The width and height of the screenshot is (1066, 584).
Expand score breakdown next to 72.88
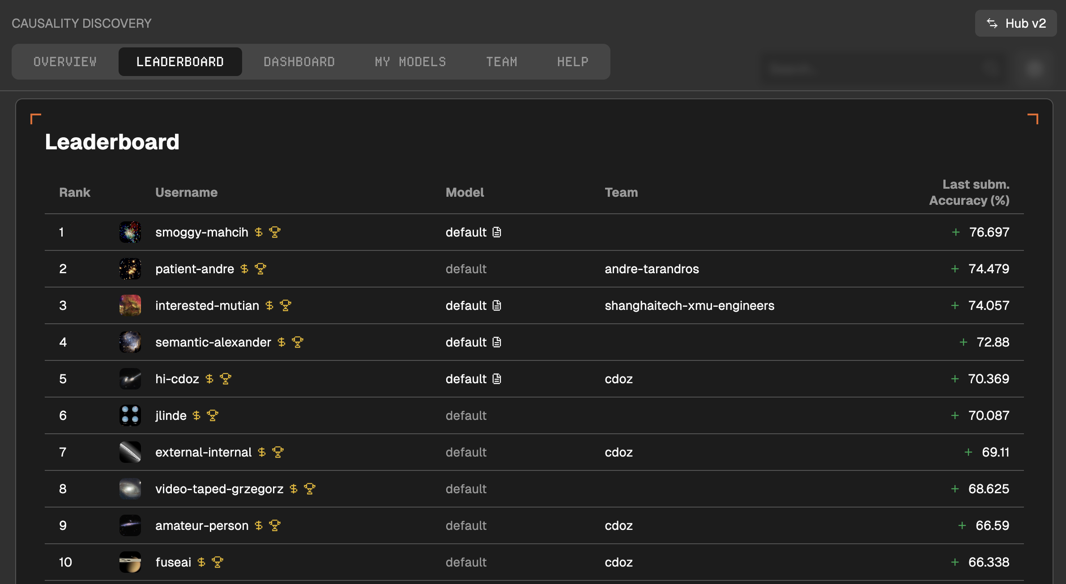(963, 342)
